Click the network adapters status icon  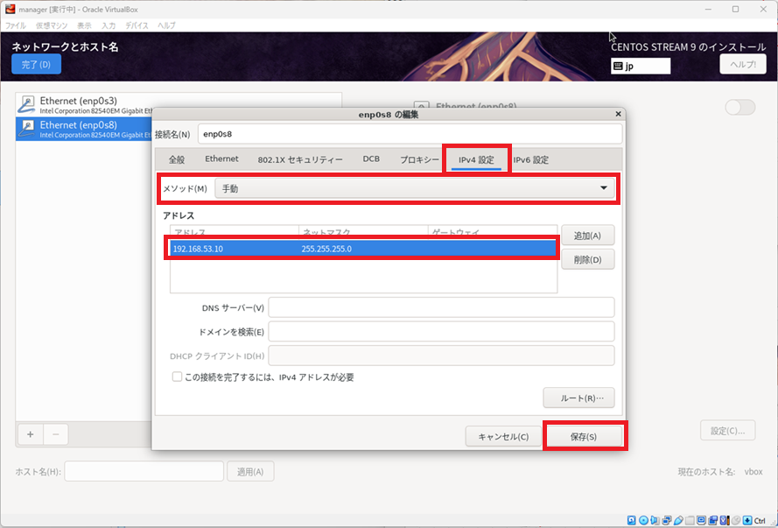(x=666, y=520)
